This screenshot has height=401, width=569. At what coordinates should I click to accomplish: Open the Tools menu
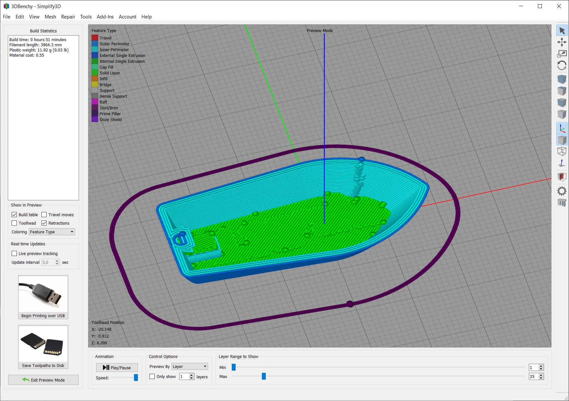click(x=86, y=17)
